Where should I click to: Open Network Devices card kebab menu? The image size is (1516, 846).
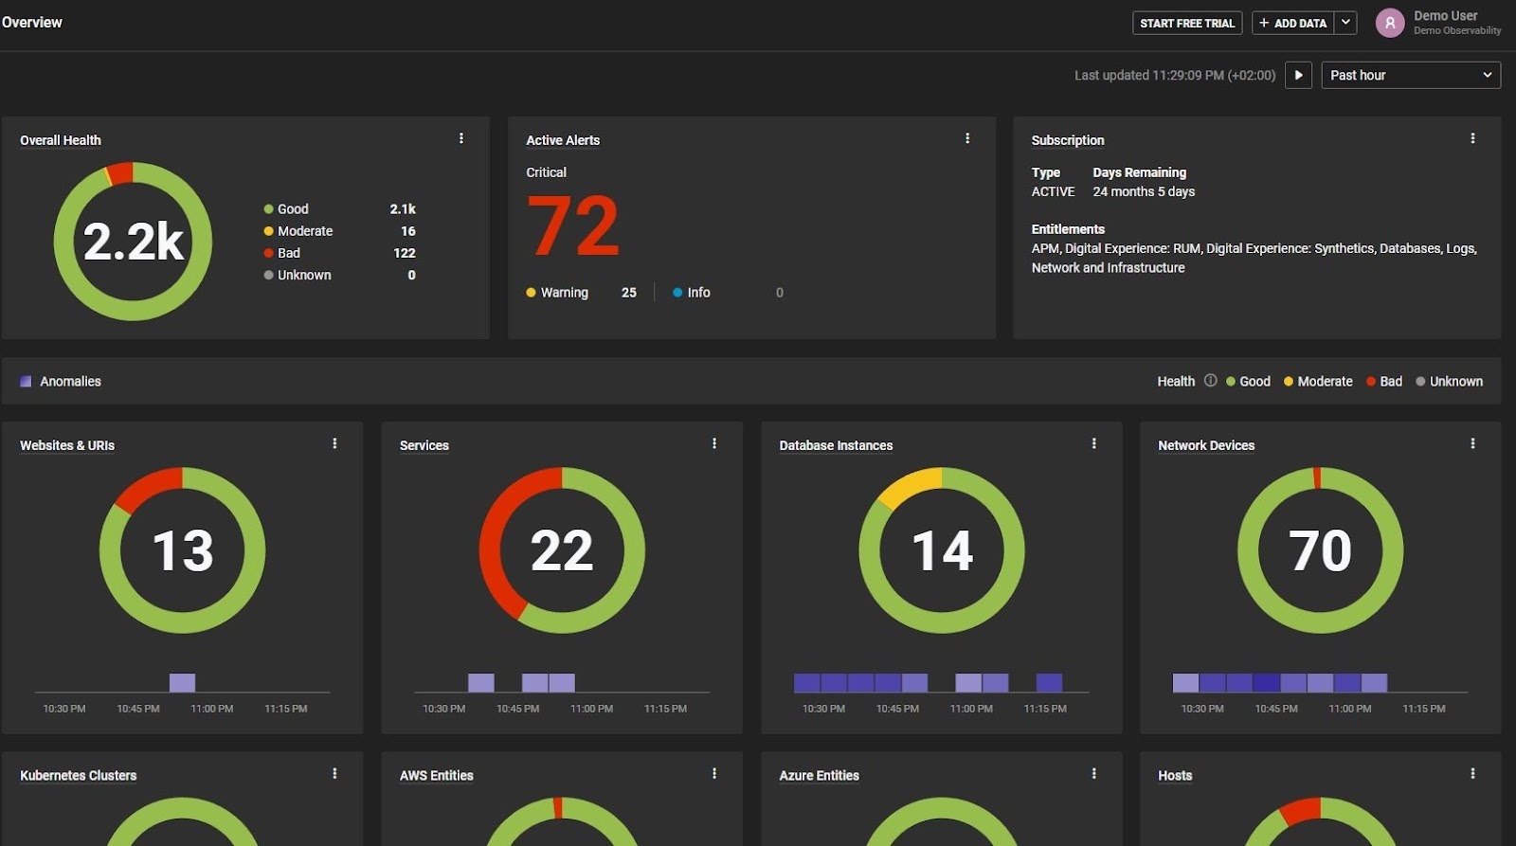pyautogui.click(x=1472, y=443)
